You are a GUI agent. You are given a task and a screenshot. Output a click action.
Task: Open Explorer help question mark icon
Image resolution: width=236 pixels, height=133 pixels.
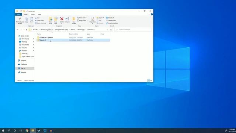pyautogui.click(x=152, y=14)
